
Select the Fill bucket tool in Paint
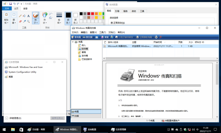pos(24,16)
